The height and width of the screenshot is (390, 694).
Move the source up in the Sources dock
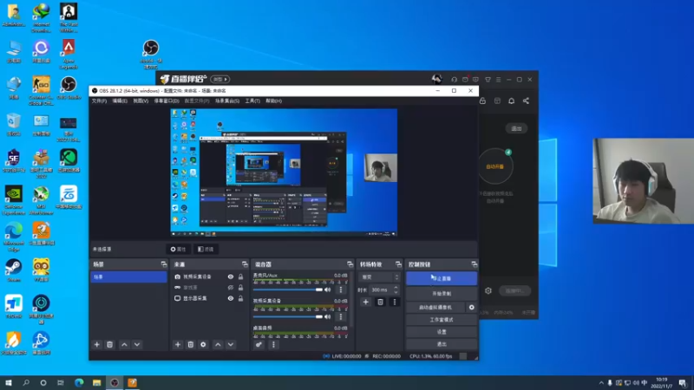tap(218, 344)
